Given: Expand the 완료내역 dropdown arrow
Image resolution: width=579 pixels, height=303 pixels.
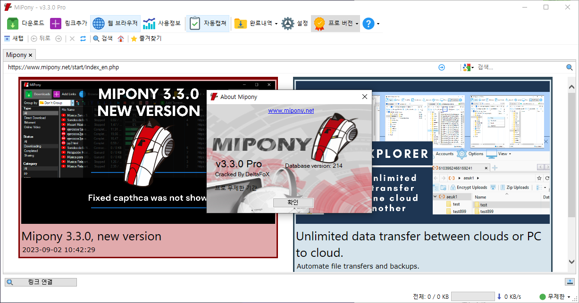Looking at the screenshot, I should pyautogui.click(x=276, y=24).
